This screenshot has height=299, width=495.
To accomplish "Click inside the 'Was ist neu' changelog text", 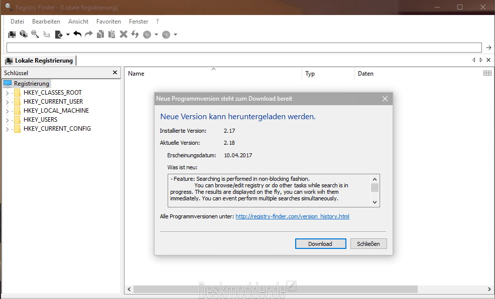I will click(x=269, y=190).
